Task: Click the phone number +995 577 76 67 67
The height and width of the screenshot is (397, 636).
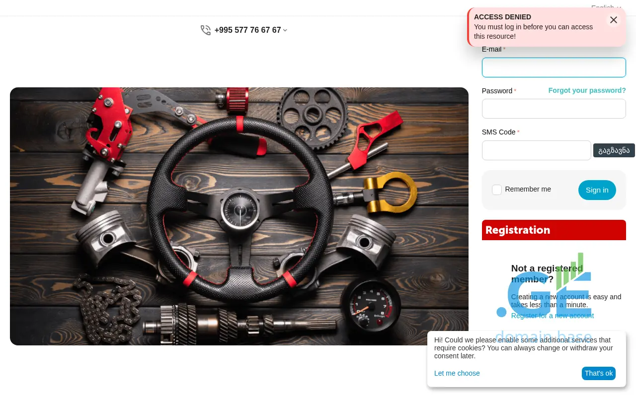Action: coord(247,30)
